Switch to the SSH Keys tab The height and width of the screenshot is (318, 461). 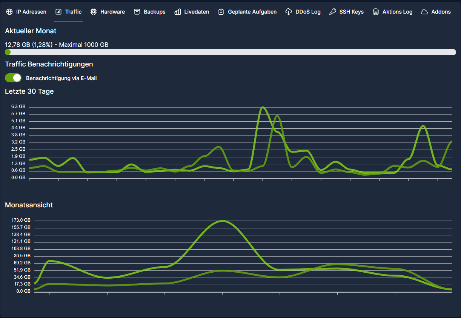click(x=346, y=12)
